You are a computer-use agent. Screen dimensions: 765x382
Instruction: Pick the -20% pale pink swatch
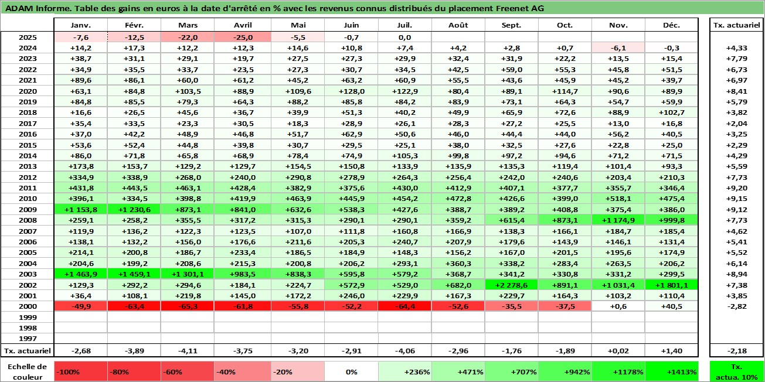tap(297, 371)
